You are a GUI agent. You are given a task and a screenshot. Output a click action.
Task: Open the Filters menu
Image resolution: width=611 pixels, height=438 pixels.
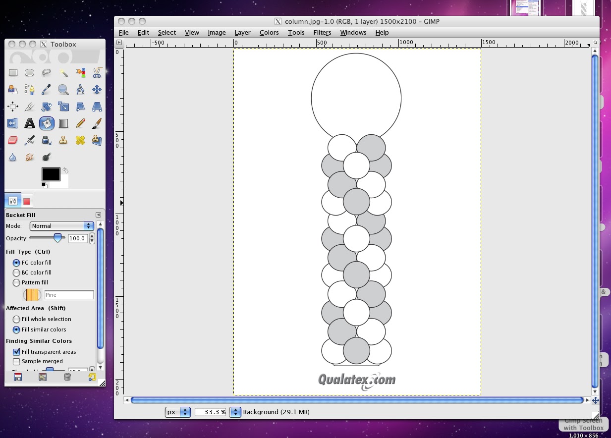(322, 33)
